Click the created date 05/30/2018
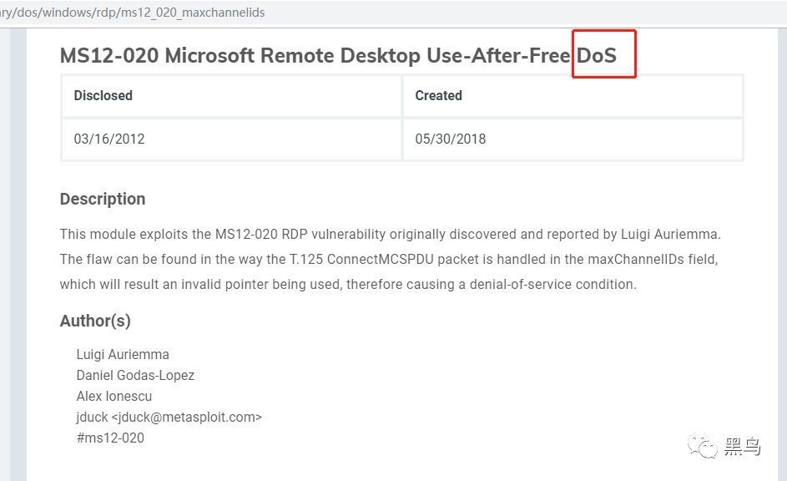Viewport: 787px width, 481px height. click(450, 139)
